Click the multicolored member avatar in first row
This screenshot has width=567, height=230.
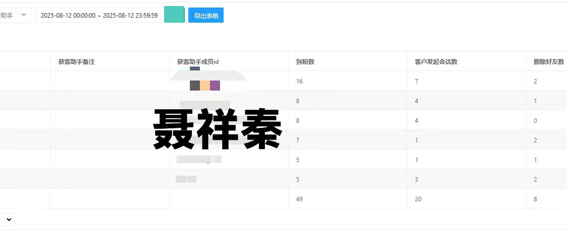click(x=204, y=86)
